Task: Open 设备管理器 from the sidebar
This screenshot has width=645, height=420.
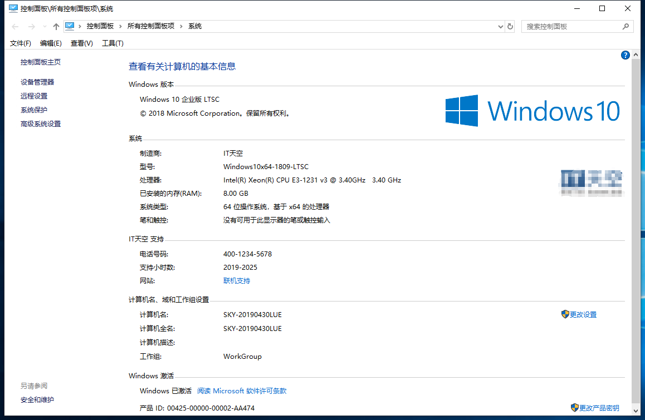Action: [x=37, y=82]
